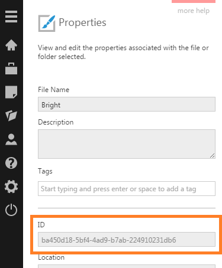Click the ID label

click(x=41, y=225)
